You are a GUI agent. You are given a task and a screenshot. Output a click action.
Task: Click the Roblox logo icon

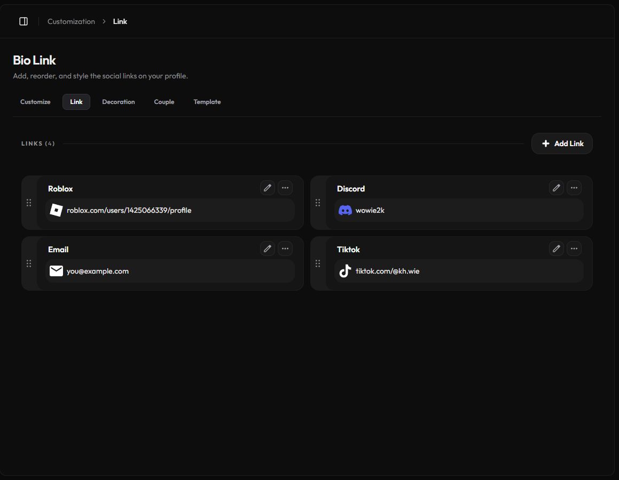coord(56,210)
